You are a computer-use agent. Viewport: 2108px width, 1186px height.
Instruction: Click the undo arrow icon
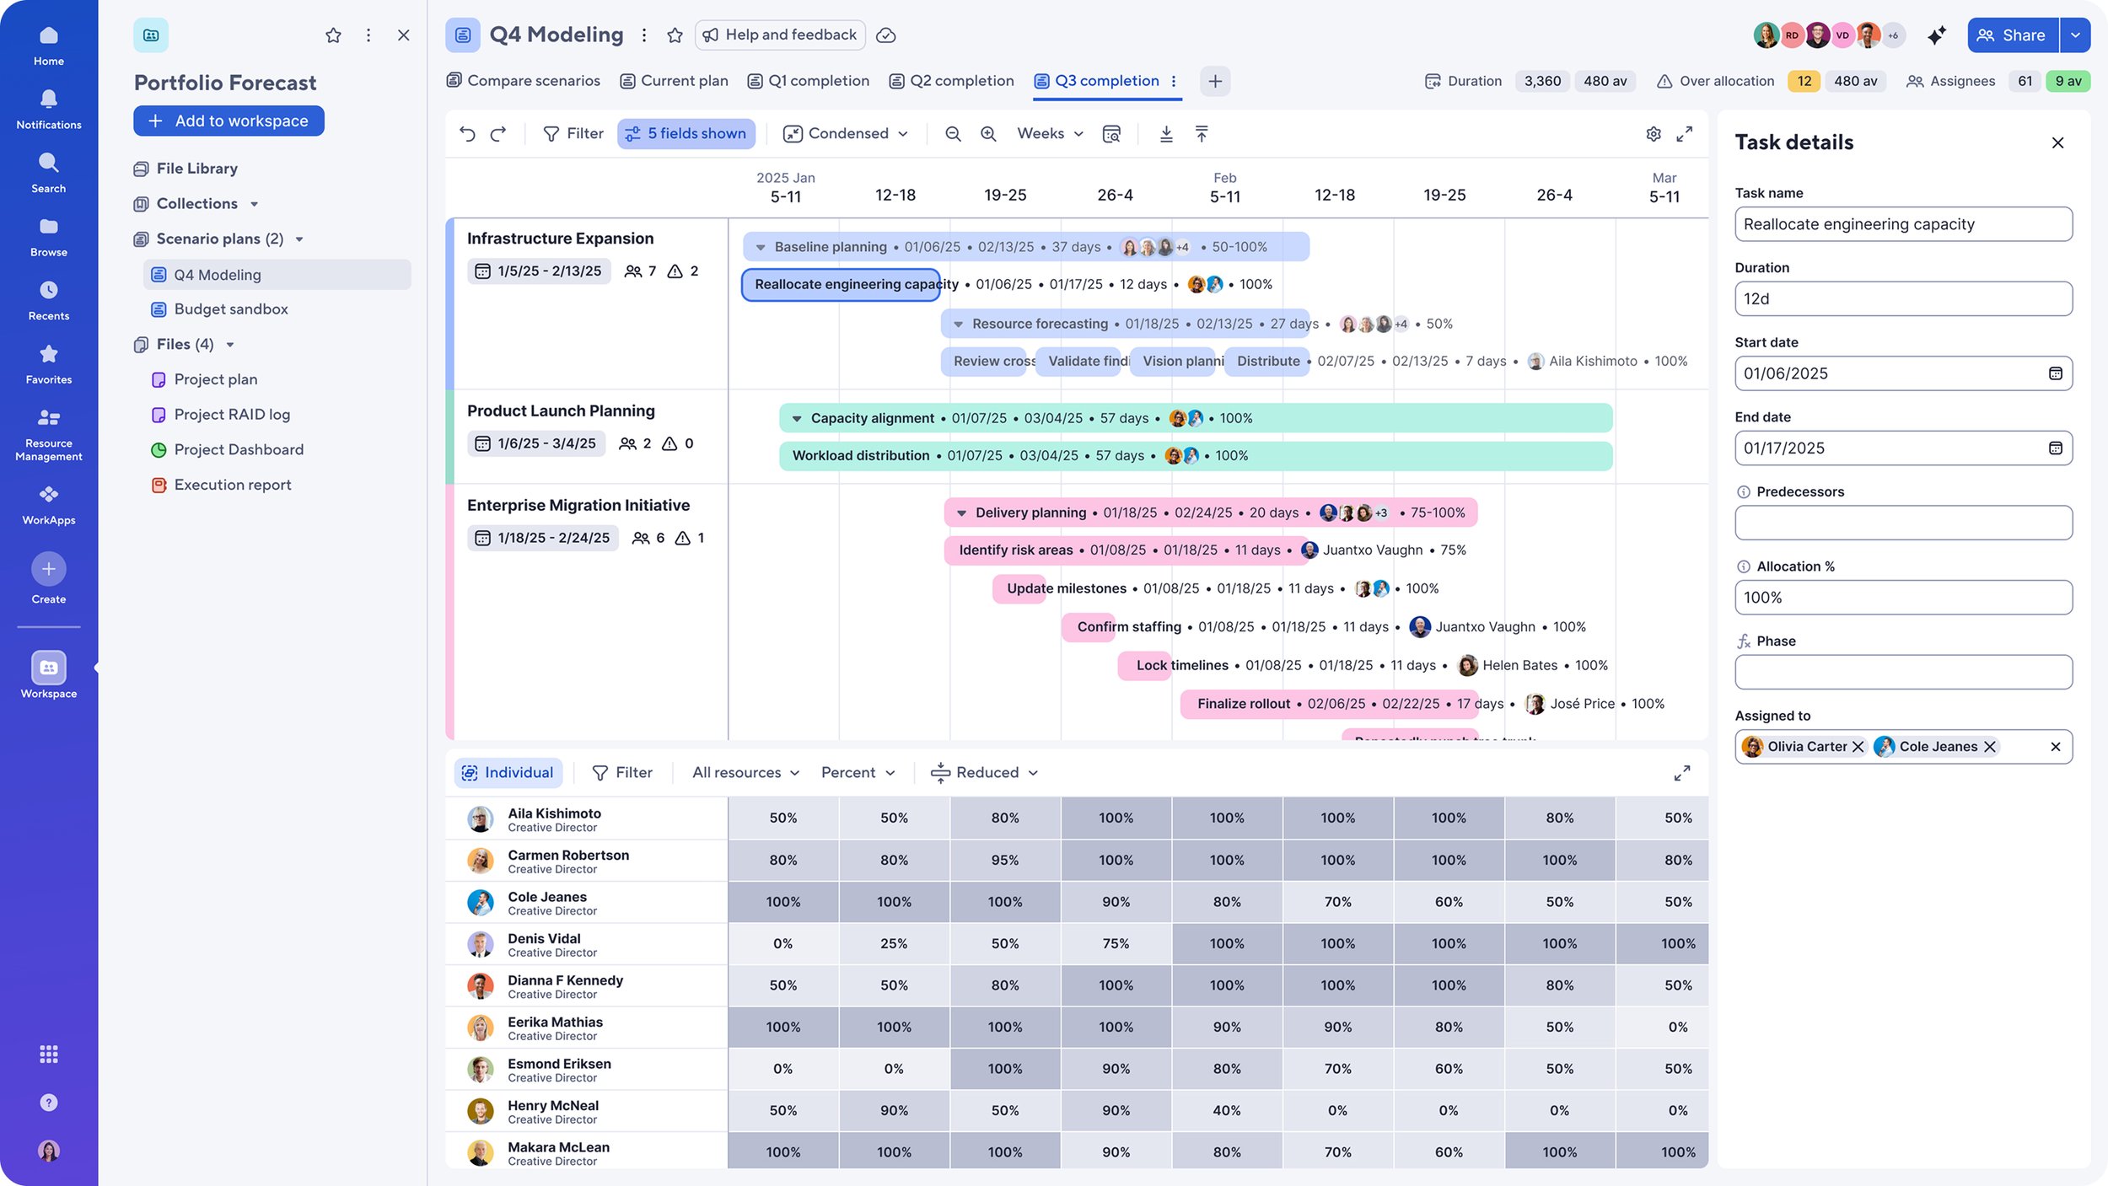tap(467, 134)
